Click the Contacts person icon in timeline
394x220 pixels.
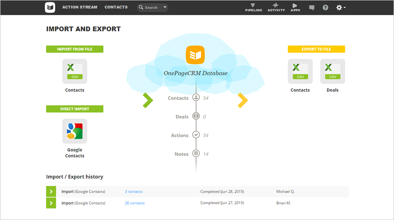coord(196,97)
